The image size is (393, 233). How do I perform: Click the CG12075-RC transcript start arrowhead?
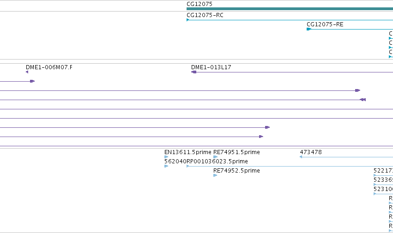pyautogui.click(x=188, y=20)
